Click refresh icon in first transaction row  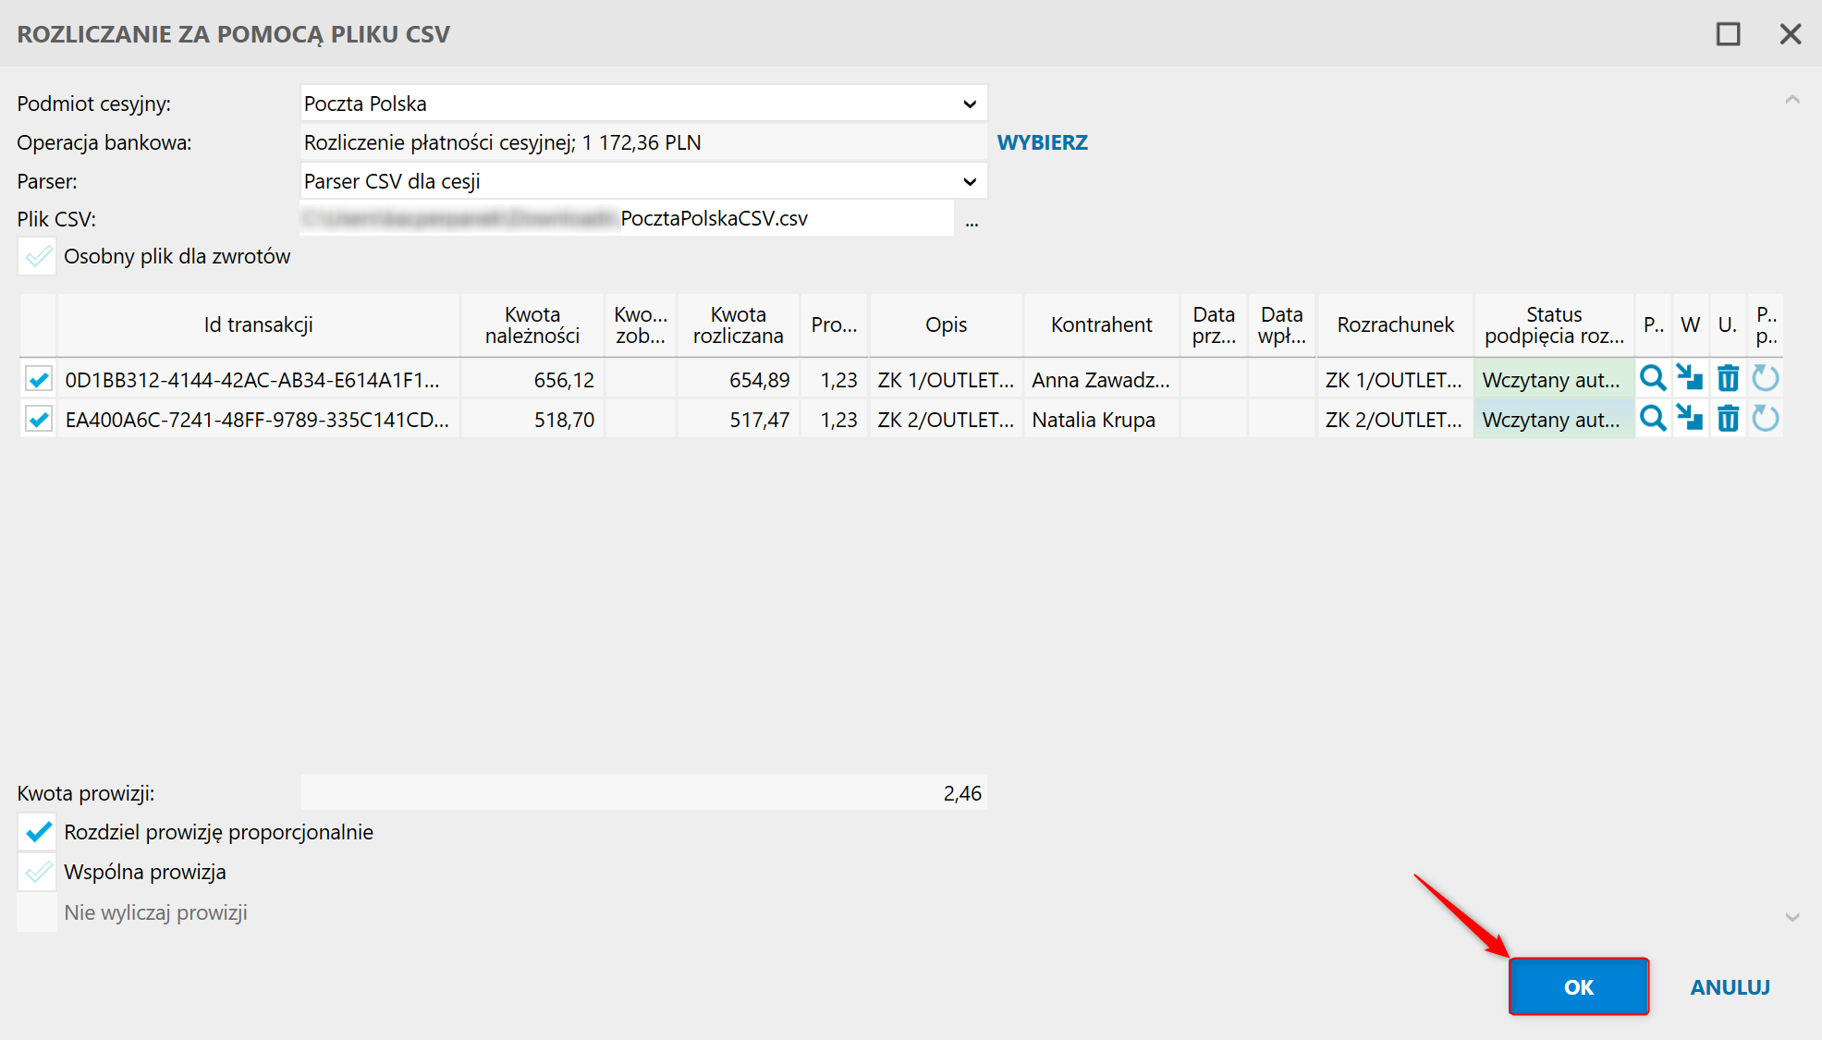(1765, 378)
